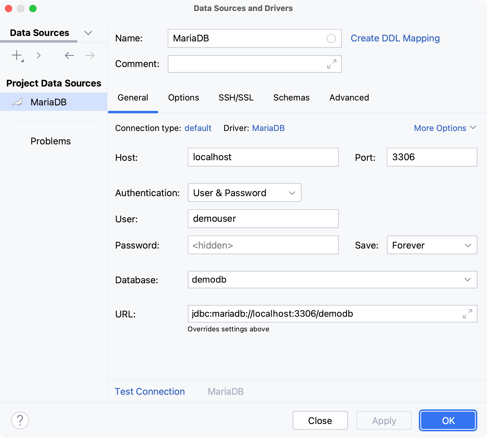This screenshot has width=487, height=438.
Task: Open the Save password duration dropdown
Action: (x=432, y=245)
